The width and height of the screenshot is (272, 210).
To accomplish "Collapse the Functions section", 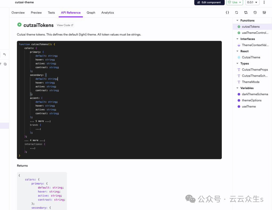I will [237, 20].
